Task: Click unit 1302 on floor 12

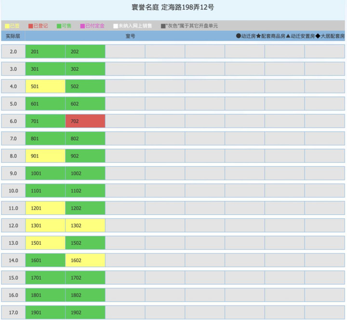Action: click(85, 226)
